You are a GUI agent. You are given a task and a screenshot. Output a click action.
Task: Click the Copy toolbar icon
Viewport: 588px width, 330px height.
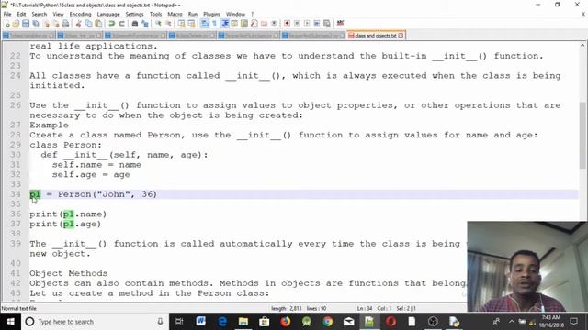(88, 24)
